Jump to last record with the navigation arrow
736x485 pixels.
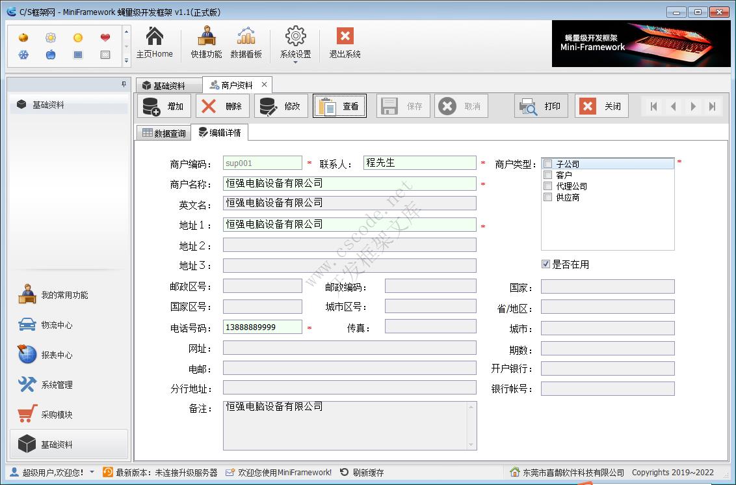click(712, 106)
